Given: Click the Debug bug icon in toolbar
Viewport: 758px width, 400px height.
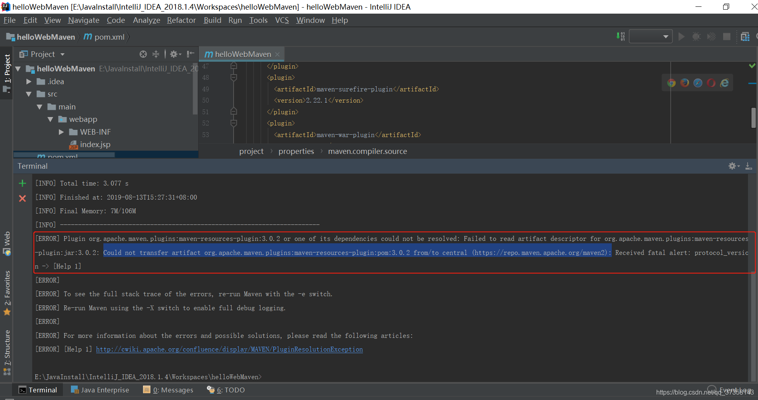Looking at the screenshot, I should click(696, 37).
